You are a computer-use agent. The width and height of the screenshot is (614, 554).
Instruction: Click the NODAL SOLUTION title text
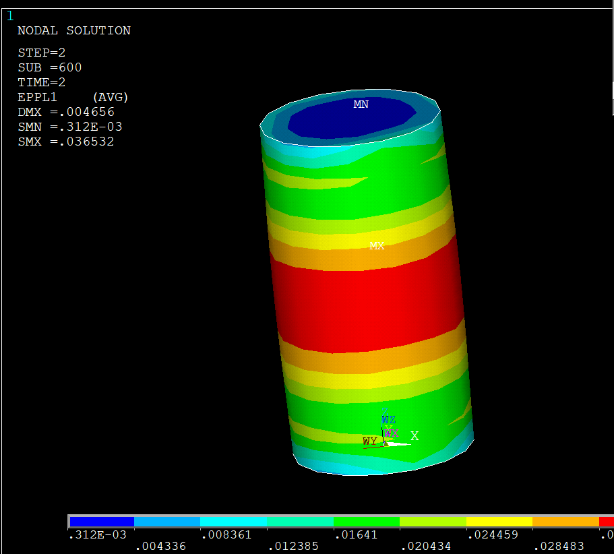74,30
